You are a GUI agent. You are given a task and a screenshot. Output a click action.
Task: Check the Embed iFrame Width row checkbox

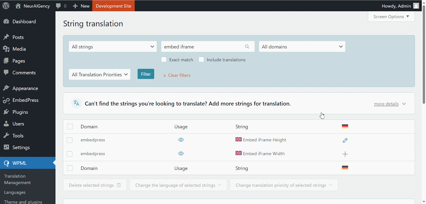[69, 154]
